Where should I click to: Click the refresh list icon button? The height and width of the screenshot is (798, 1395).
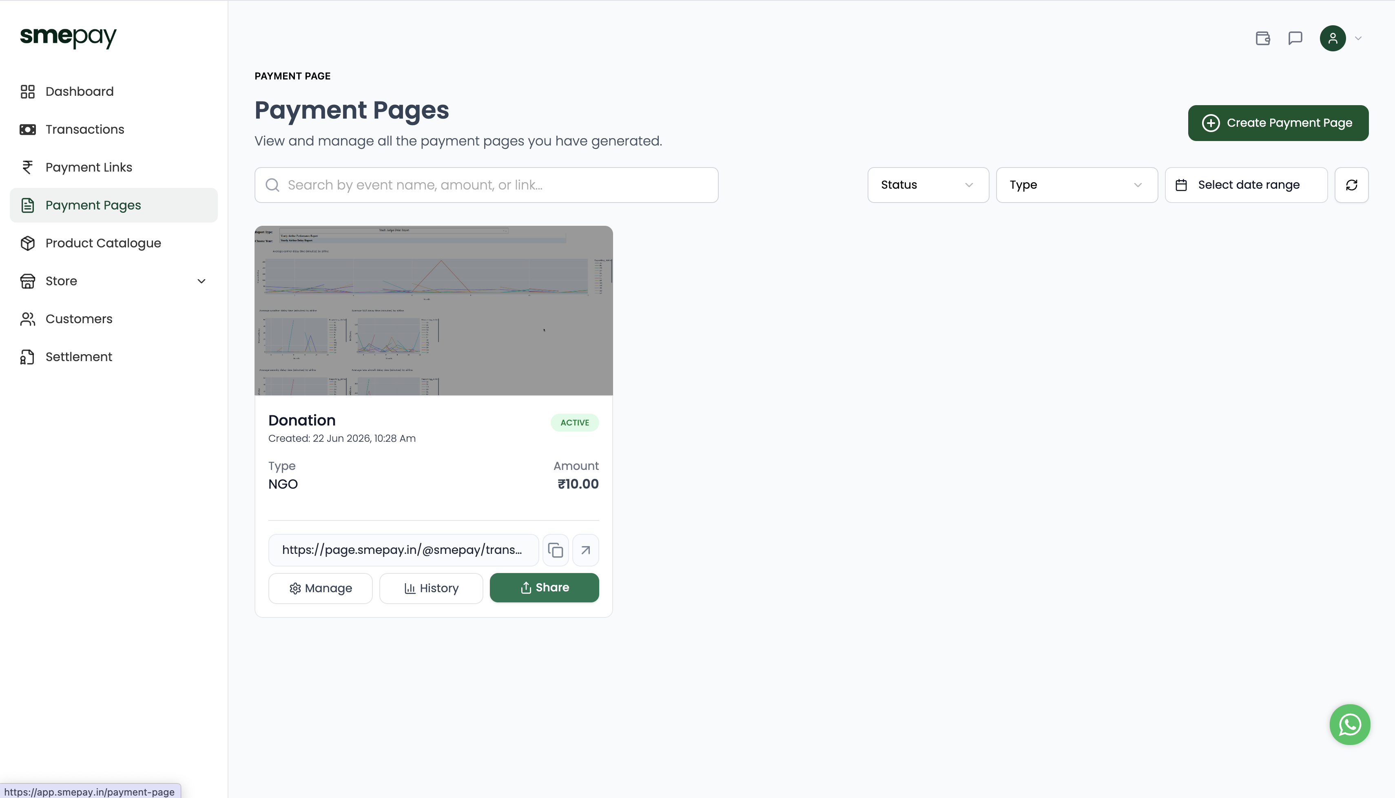(x=1352, y=185)
